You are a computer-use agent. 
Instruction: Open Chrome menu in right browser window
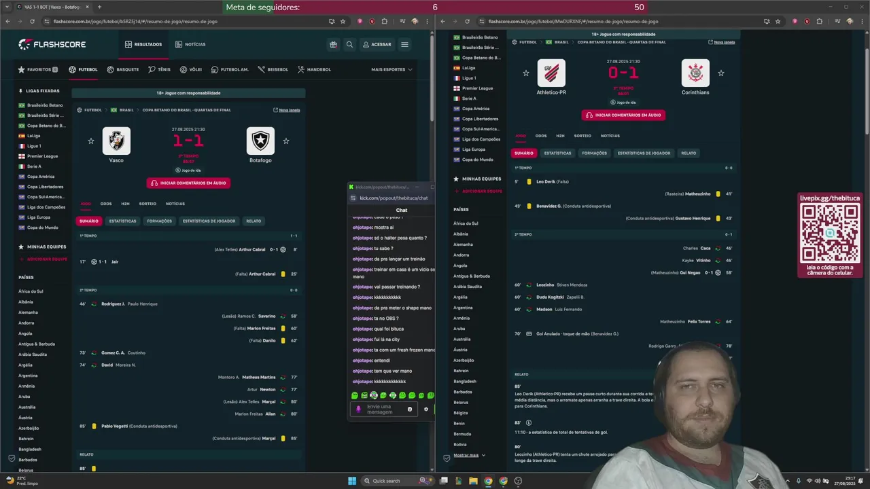point(861,21)
